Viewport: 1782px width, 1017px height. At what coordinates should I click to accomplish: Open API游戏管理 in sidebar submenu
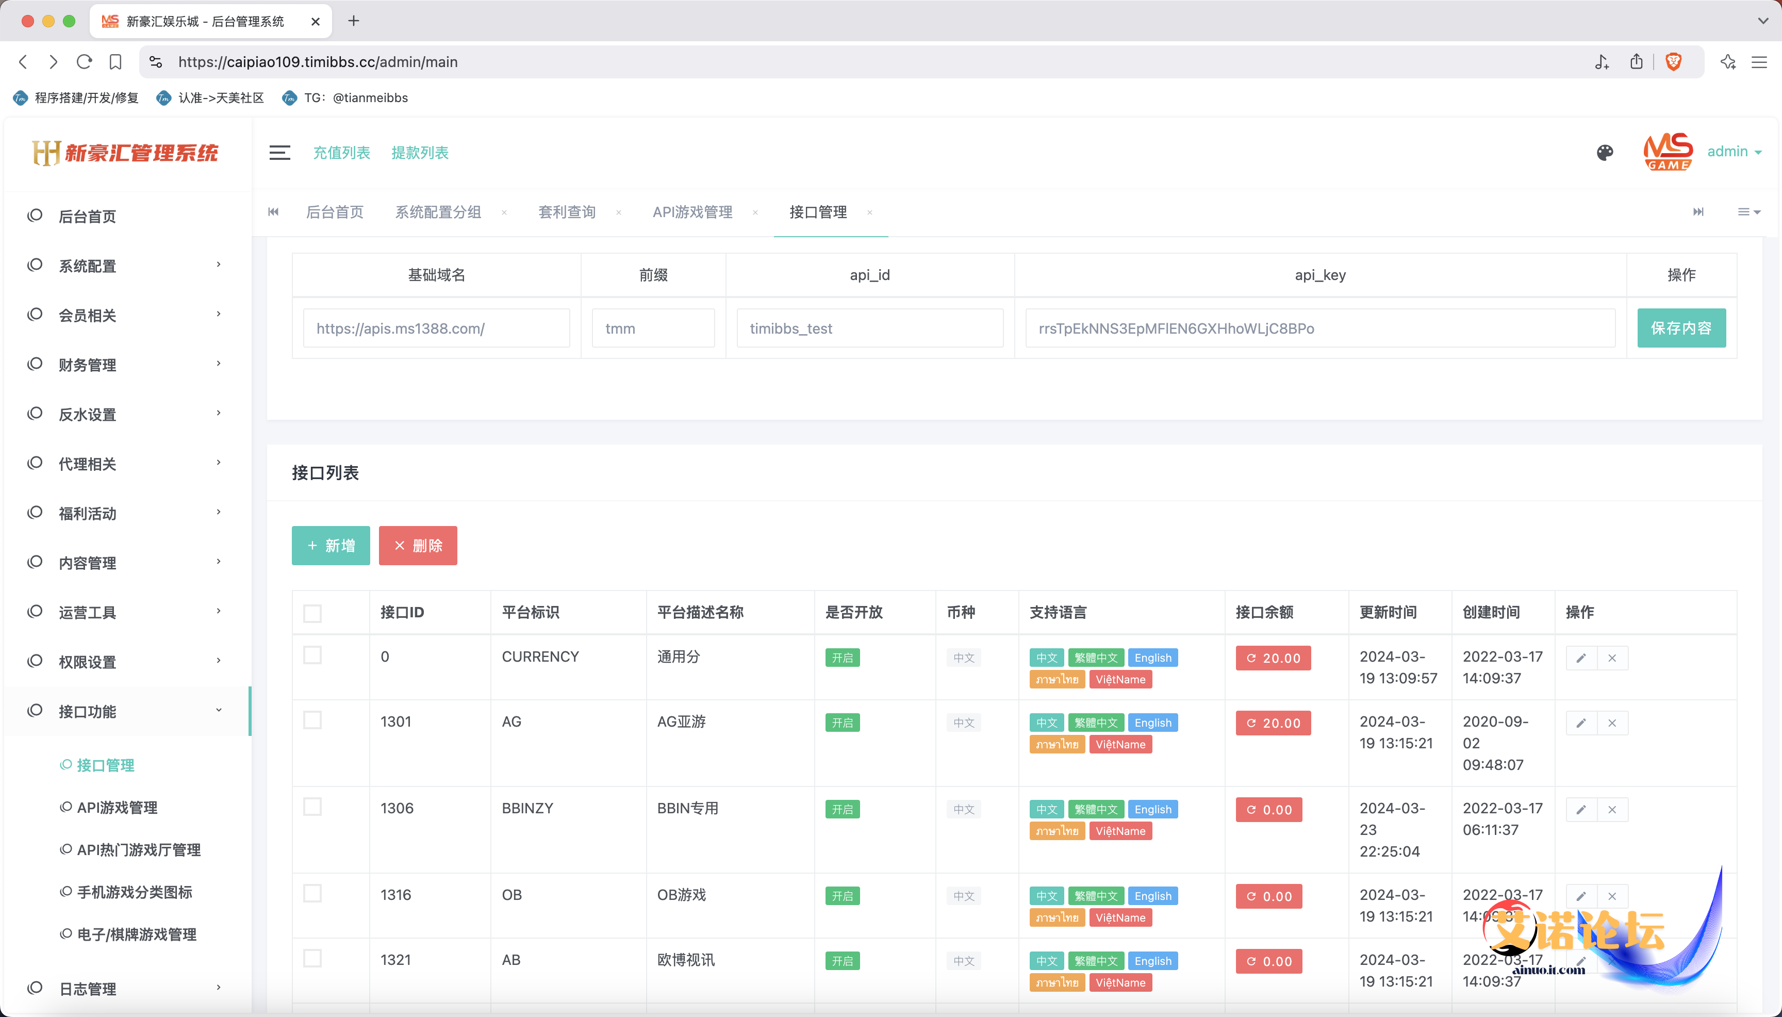pyautogui.click(x=117, y=808)
